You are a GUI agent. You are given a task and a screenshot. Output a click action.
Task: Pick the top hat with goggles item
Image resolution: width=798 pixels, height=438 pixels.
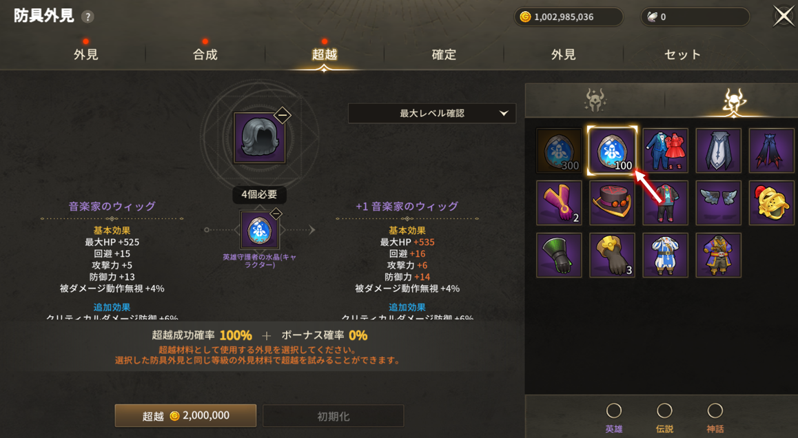pyautogui.click(x=612, y=203)
